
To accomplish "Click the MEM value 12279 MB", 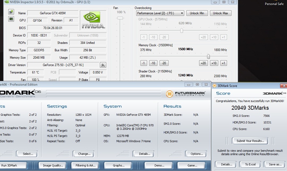I will tap(123, 136).
